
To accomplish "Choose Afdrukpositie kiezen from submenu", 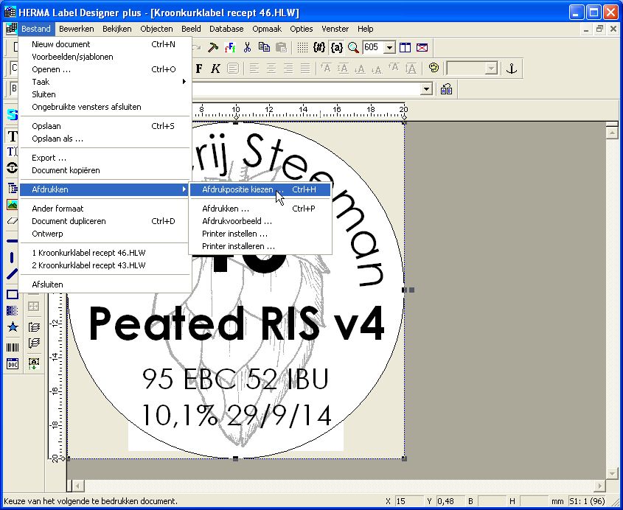I will click(237, 189).
